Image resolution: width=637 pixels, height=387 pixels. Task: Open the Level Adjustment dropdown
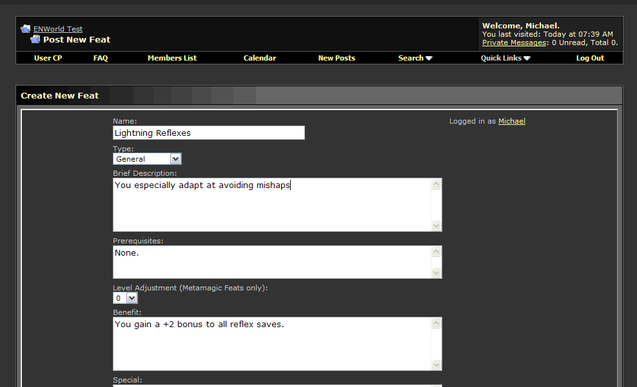pos(125,298)
